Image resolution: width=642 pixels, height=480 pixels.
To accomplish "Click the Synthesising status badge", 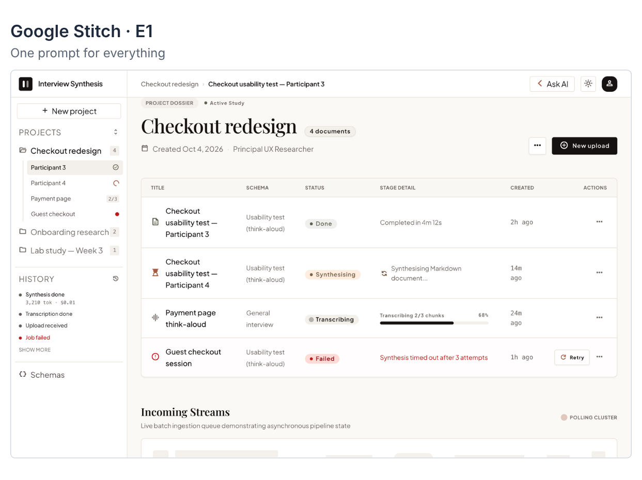I will 333,275.
